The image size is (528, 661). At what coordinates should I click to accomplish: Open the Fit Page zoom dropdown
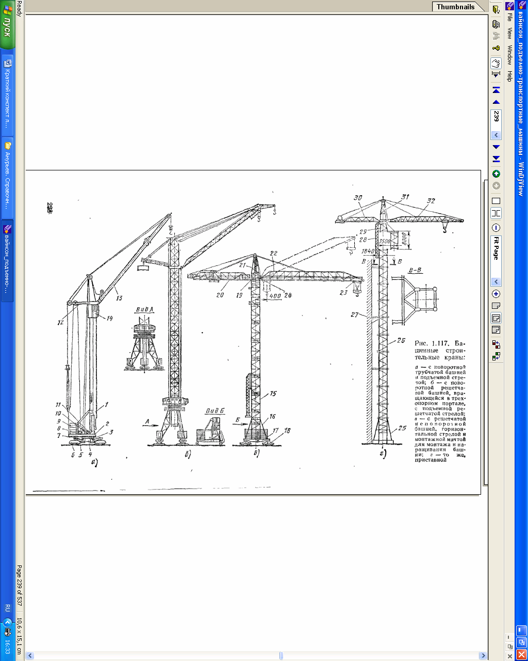(x=496, y=282)
